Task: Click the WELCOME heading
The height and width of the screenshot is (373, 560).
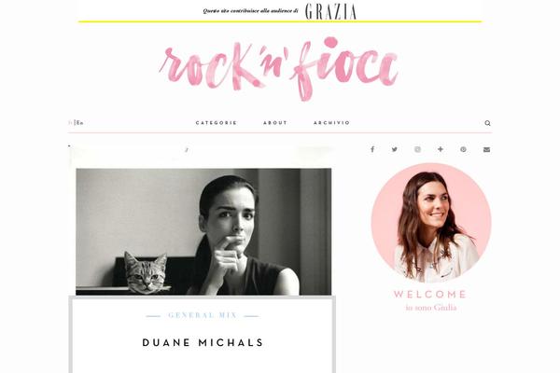Action: pyautogui.click(x=430, y=295)
